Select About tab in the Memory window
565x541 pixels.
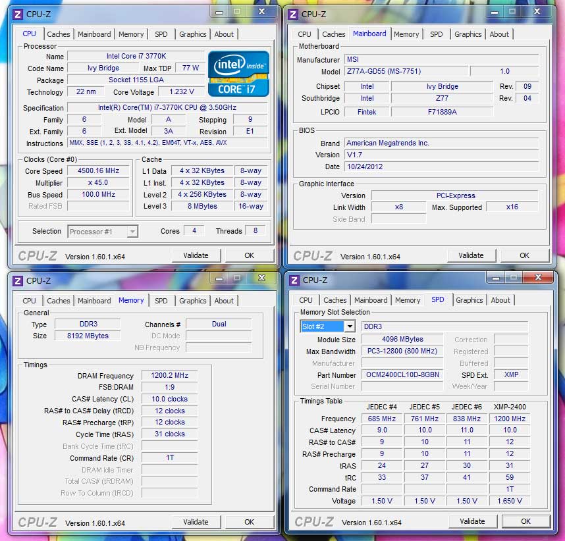pos(224,301)
